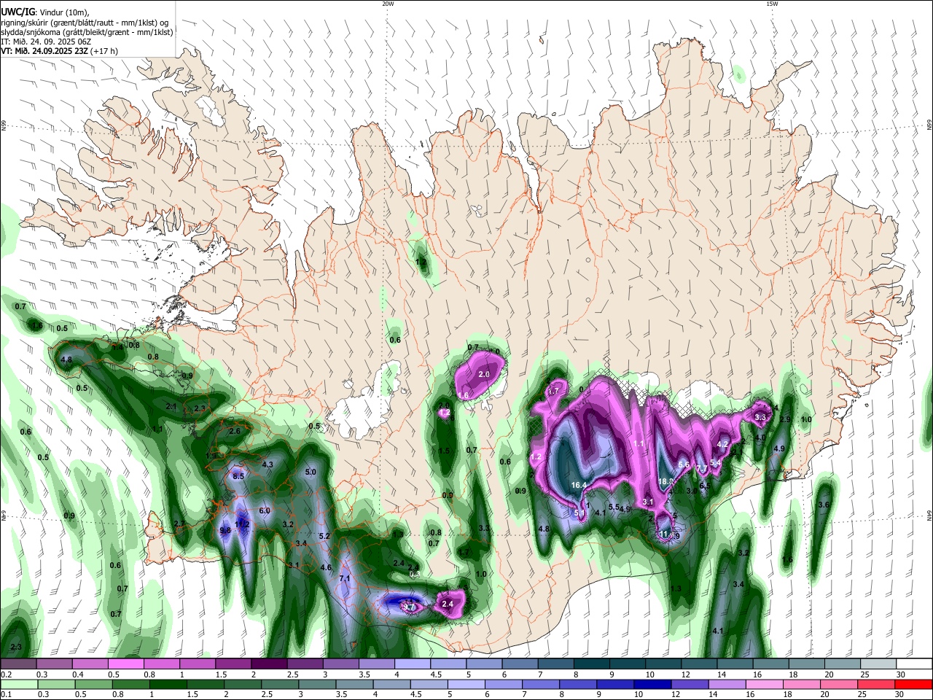The width and height of the screenshot is (933, 700).
Task: Click the '6.5' value on the map
Action: tap(705, 485)
